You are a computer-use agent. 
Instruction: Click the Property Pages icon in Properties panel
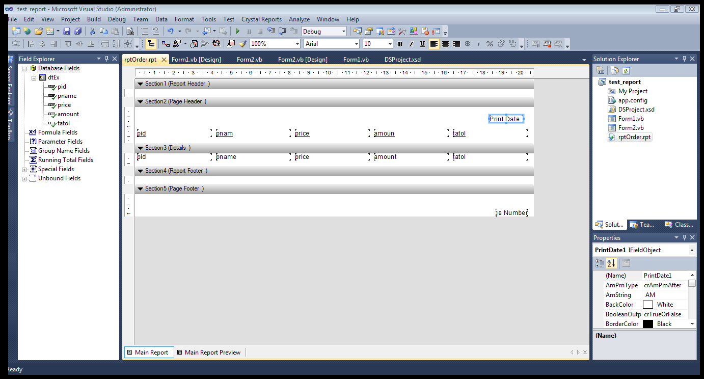pos(626,263)
